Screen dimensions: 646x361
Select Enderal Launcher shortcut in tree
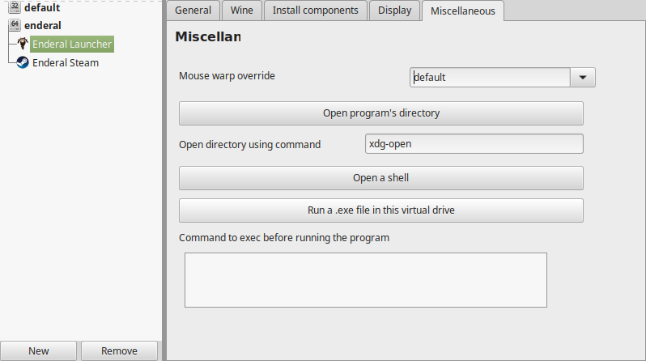pyautogui.click(x=72, y=44)
